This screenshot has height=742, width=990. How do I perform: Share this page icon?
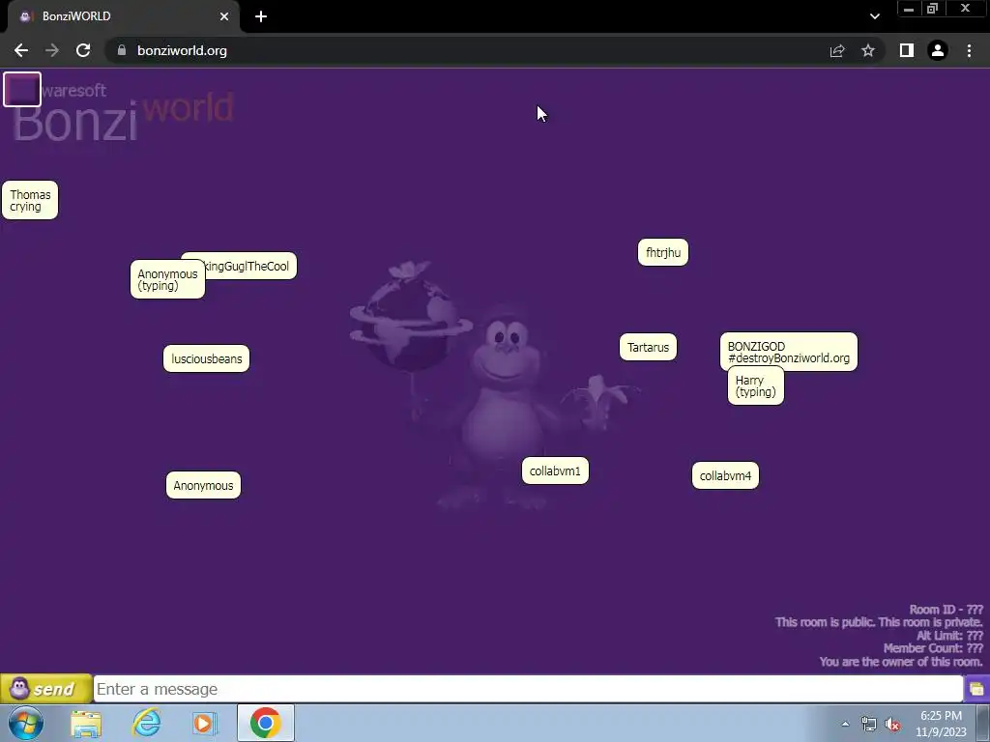(837, 50)
